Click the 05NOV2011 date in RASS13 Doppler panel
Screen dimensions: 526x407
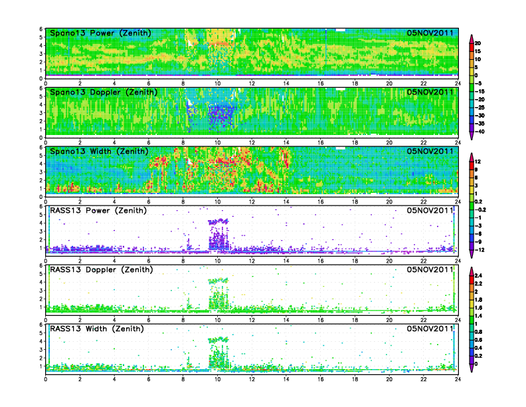point(430,269)
